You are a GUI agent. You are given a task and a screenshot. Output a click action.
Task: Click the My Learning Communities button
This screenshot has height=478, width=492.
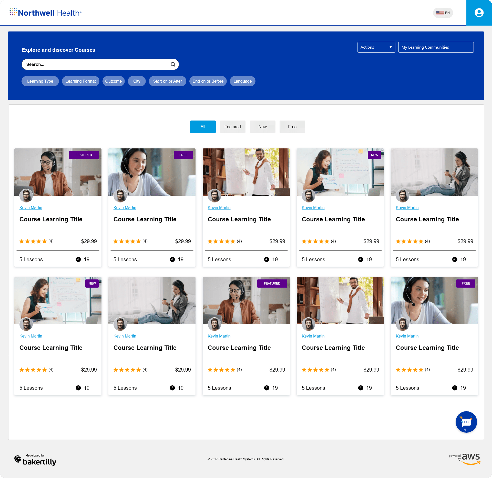436,47
